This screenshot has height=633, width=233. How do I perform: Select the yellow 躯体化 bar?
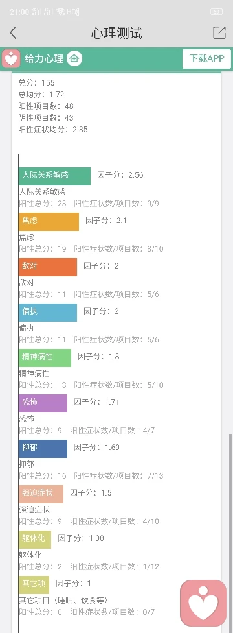click(35, 540)
